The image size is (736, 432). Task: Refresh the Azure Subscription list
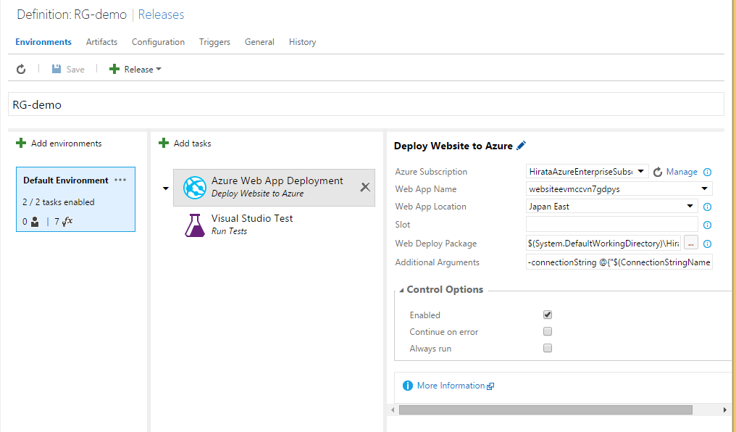(x=658, y=173)
